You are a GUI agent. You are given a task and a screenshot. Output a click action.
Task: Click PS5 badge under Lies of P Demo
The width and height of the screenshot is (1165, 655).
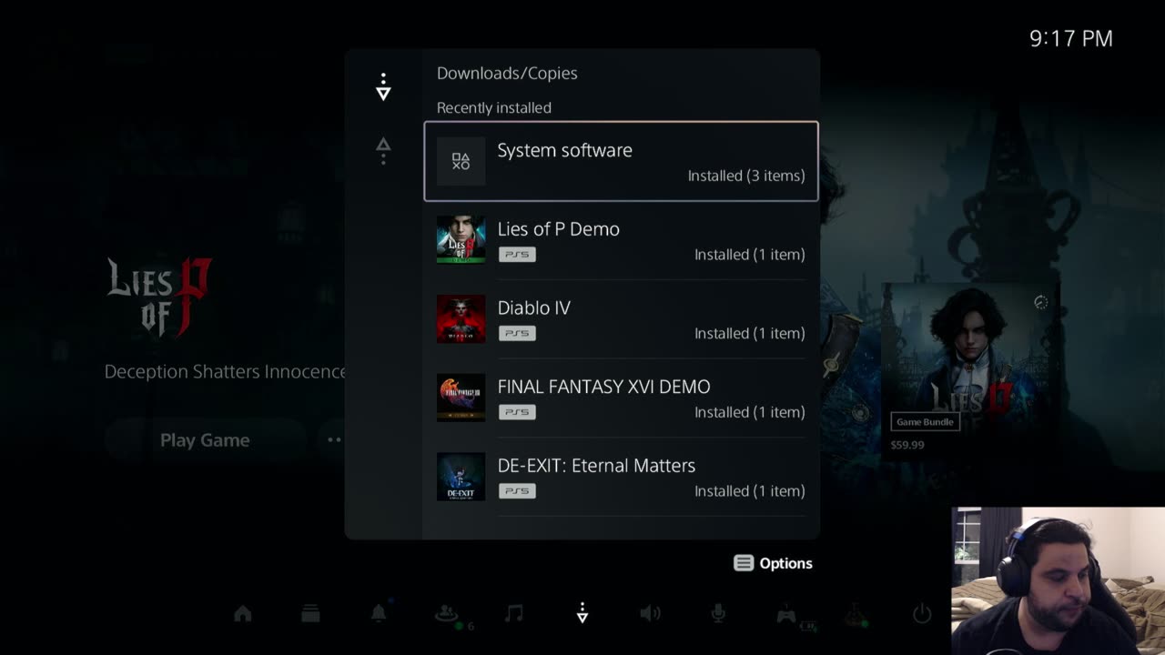pos(517,255)
